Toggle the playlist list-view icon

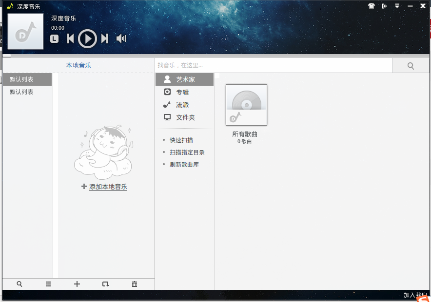[48, 284]
